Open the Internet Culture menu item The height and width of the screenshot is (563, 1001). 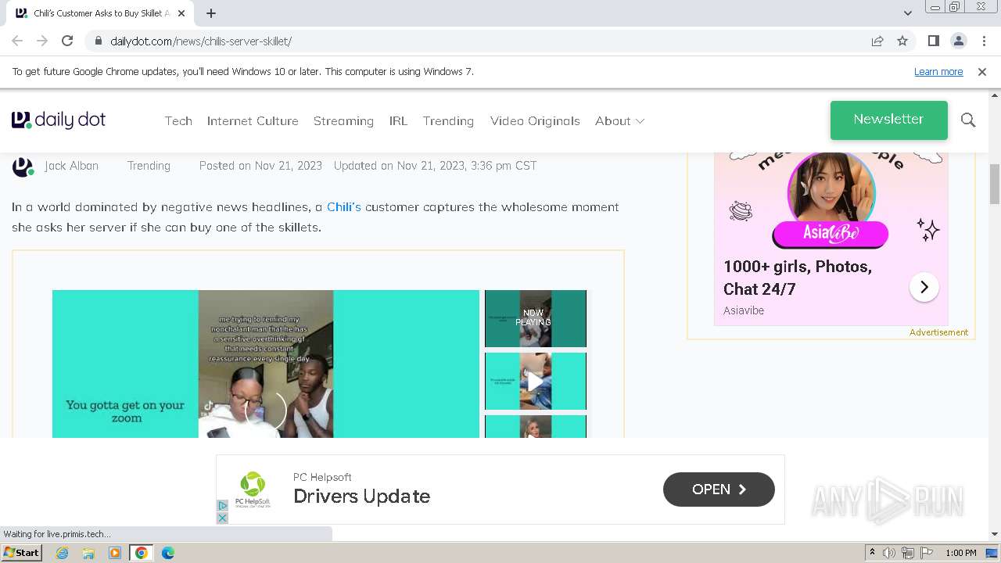253,120
